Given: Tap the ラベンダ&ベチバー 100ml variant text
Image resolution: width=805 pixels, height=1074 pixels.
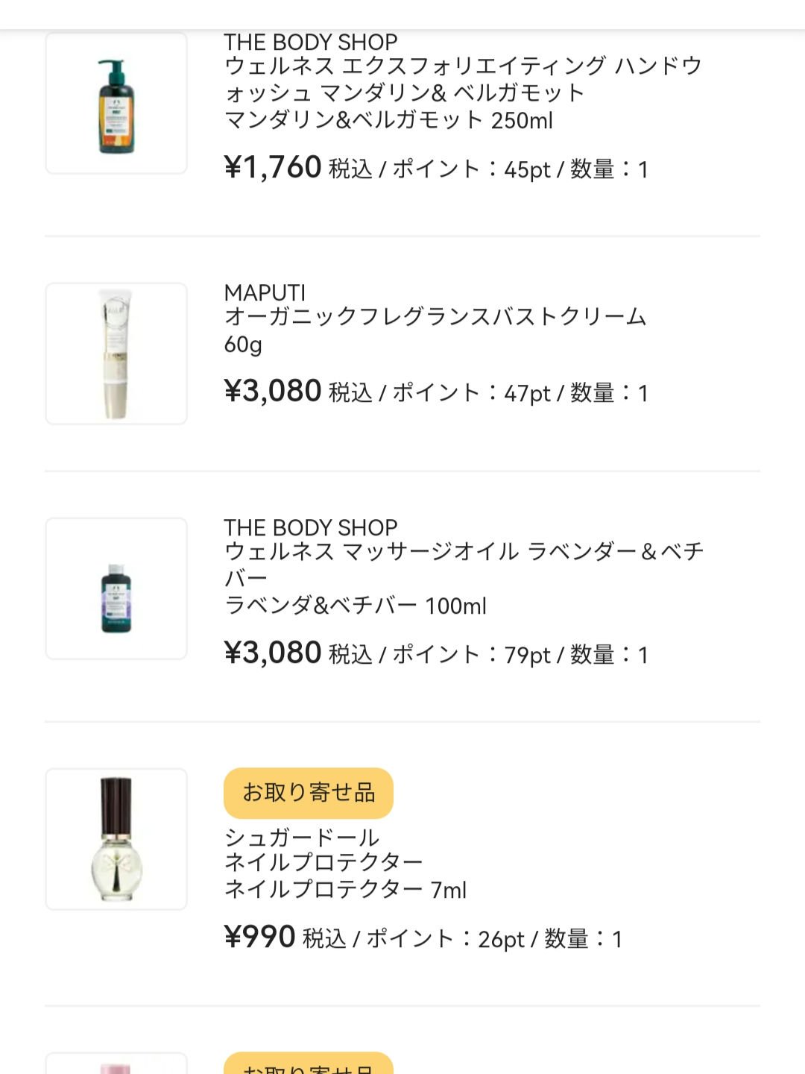Looking at the screenshot, I should 356,606.
